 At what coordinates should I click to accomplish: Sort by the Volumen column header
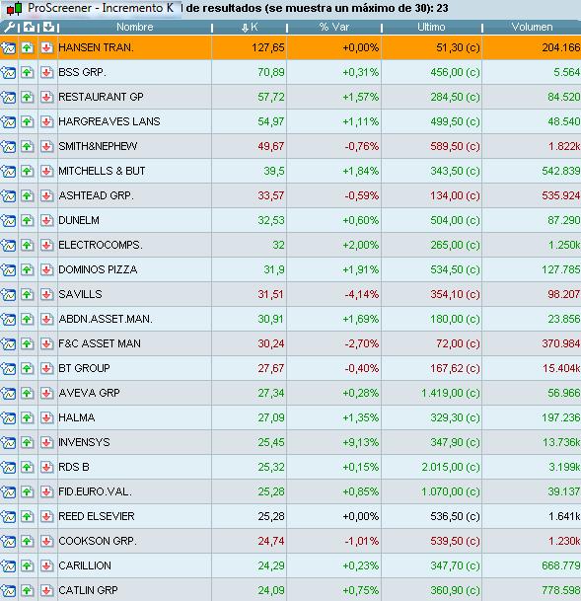532,28
